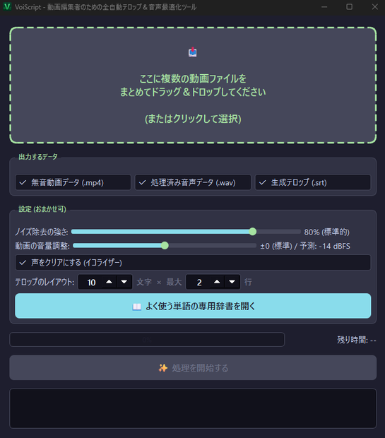Click the characters-per-line value field showing 10

click(x=91, y=282)
